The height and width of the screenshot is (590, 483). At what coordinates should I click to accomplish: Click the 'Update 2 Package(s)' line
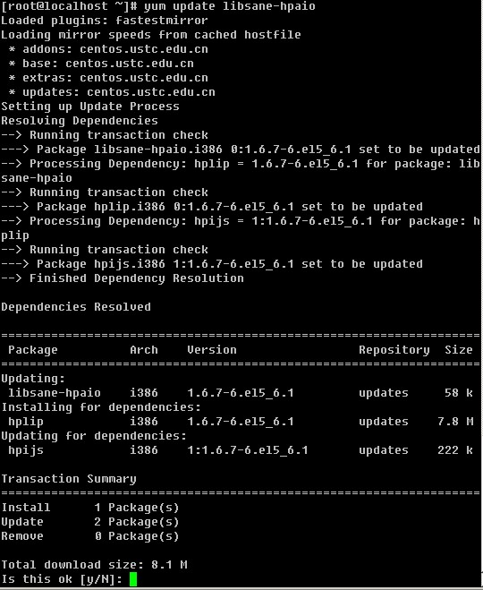pos(90,522)
